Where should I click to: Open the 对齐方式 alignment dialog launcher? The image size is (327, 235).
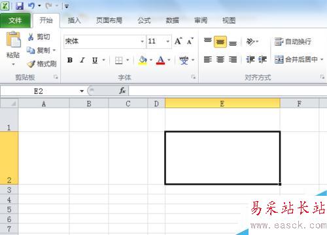pos(322,77)
